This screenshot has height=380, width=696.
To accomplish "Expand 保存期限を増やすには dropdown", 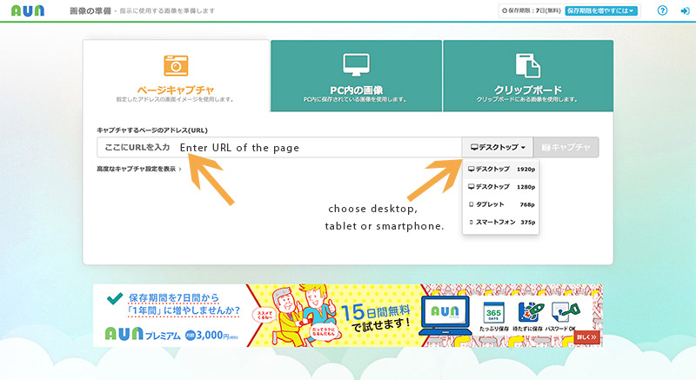I will [602, 11].
